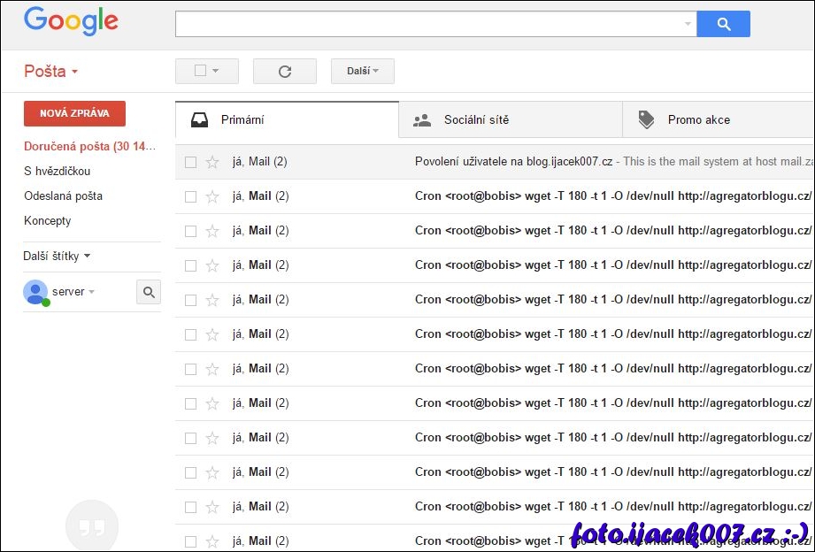The width and height of the screenshot is (815, 552).
Task: Click the blue search magnifier button
Action: (723, 25)
